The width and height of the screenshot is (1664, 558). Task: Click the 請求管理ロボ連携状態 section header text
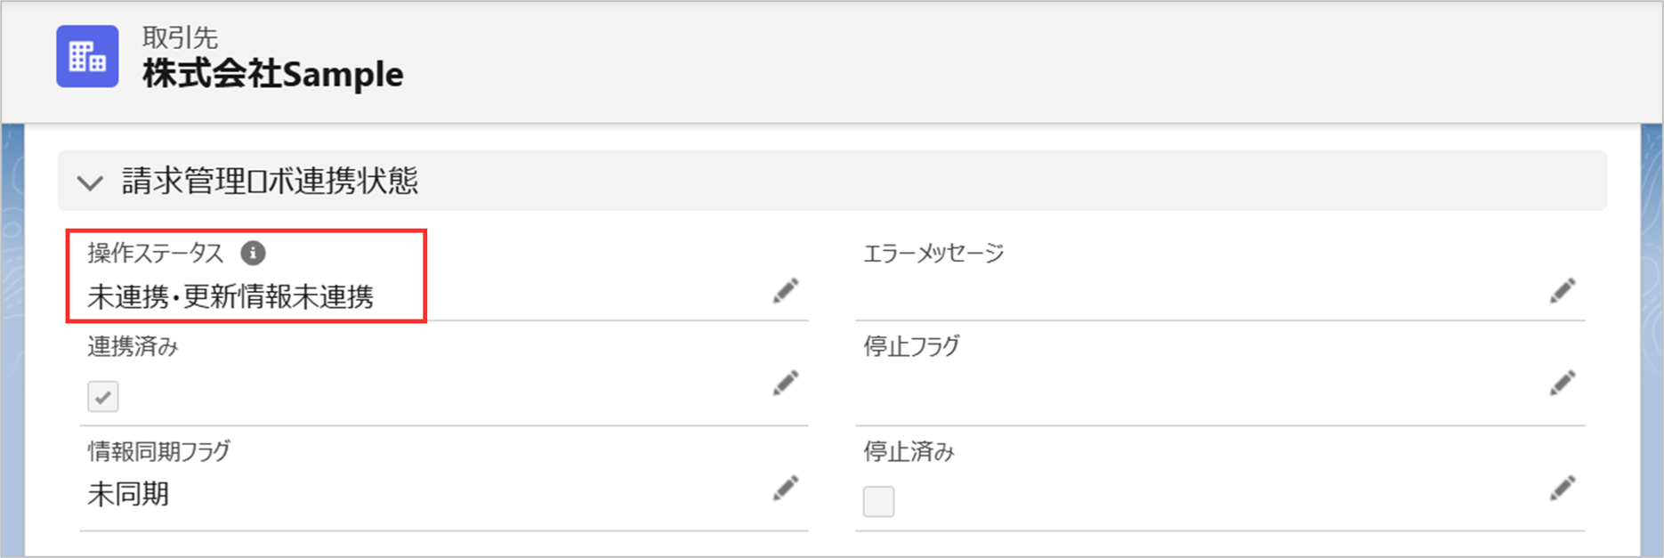click(270, 182)
